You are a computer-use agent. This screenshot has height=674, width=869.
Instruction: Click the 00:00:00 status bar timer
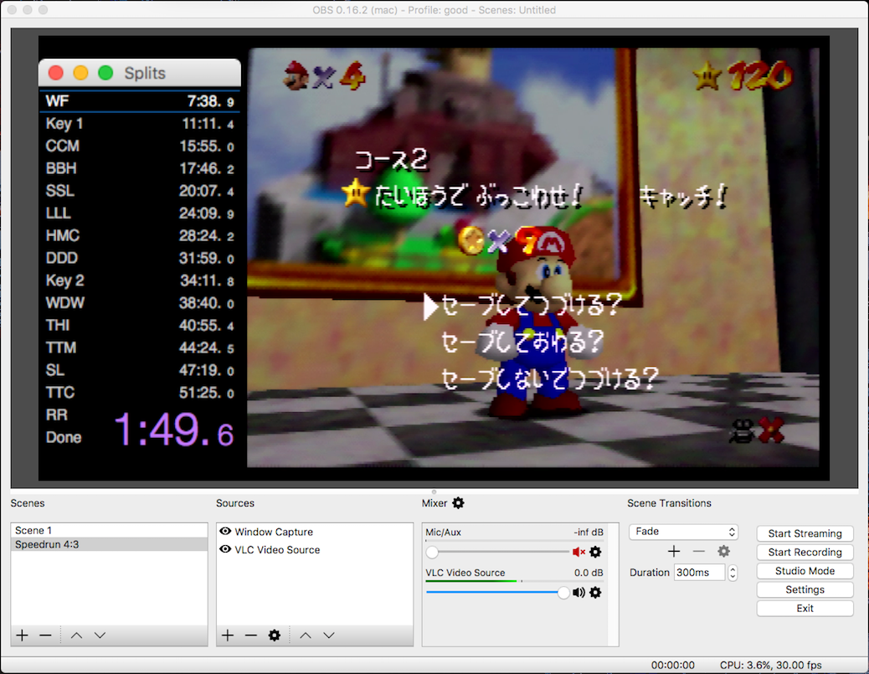click(673, 665)
